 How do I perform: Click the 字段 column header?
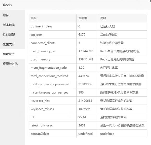53,18
